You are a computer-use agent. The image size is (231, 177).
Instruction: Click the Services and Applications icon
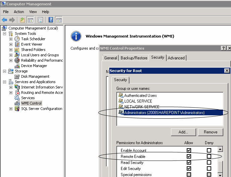click(11, 82)
